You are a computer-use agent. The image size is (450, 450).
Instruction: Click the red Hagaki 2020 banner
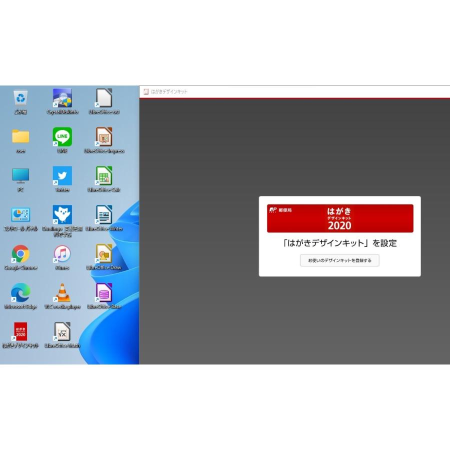pyautogui.click(x=339, y=218)
